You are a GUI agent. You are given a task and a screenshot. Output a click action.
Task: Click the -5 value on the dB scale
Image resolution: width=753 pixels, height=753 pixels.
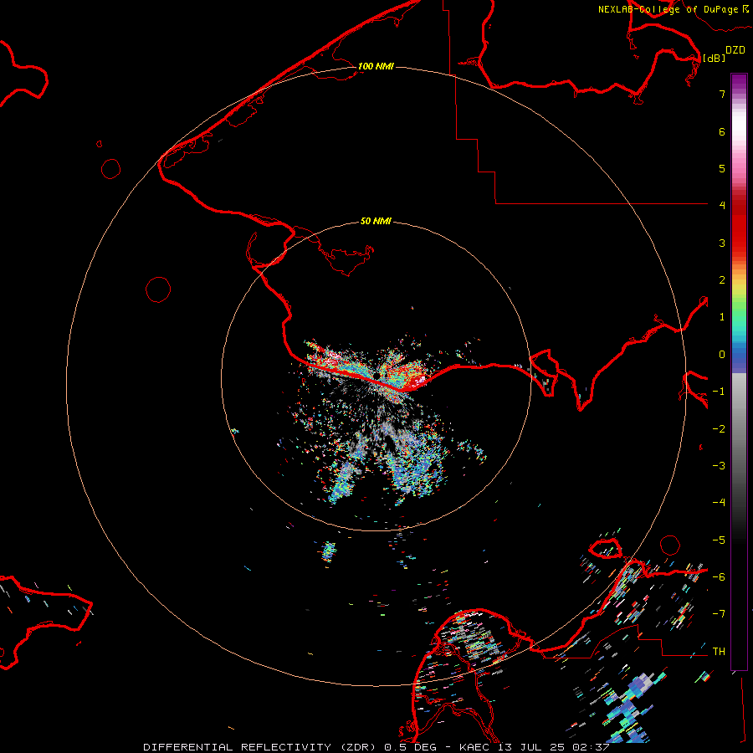pos(719,540)
